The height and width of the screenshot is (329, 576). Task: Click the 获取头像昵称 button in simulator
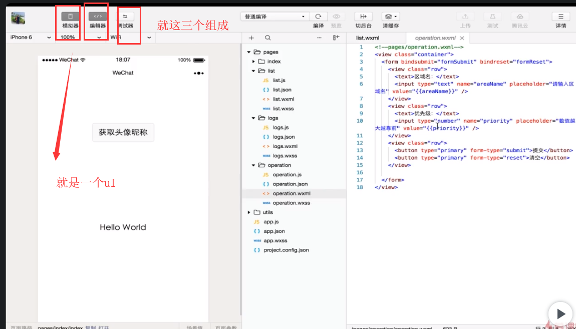pos(123,133)
